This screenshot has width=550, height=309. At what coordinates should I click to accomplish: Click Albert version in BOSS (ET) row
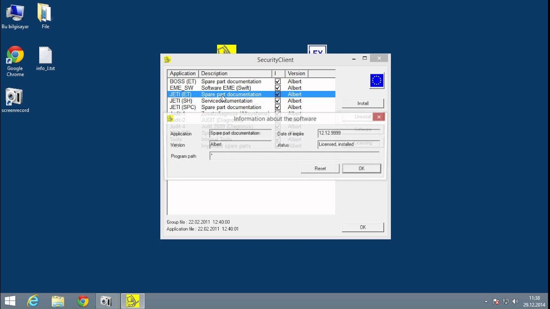point(295,82)
